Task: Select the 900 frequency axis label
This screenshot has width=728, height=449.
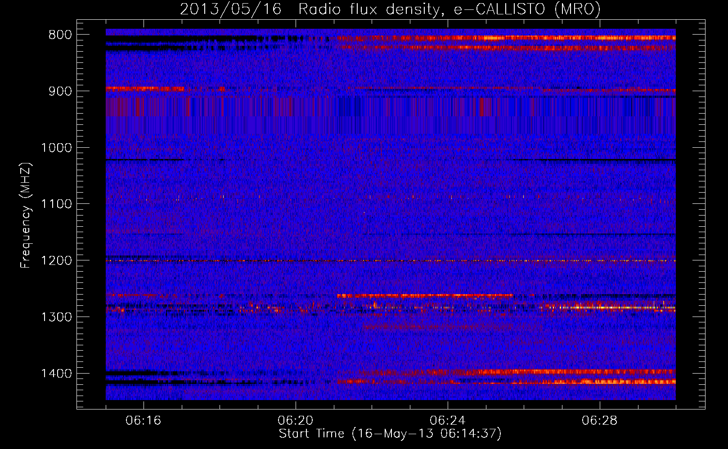Action: [60, 91]
